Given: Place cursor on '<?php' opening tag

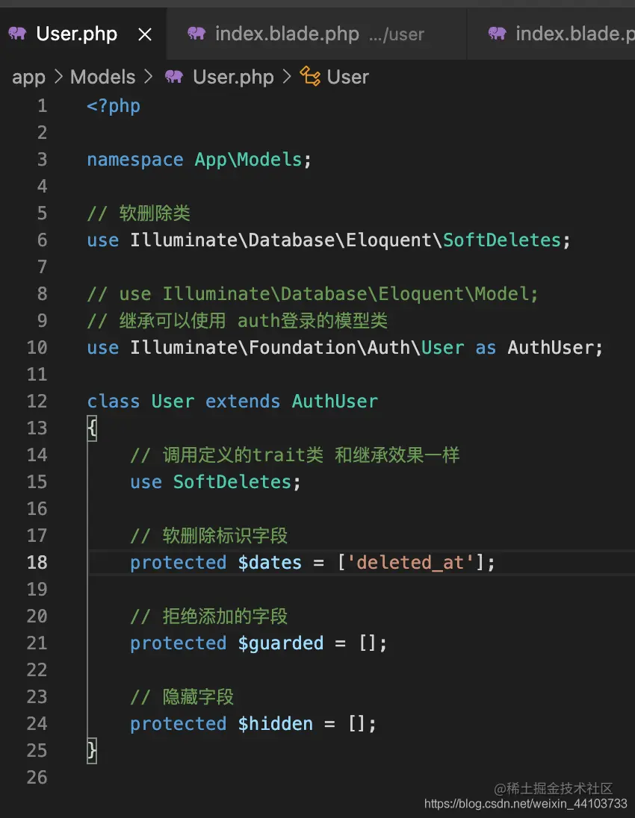Looking at the screenshot, I should click(x=114, y=106).
